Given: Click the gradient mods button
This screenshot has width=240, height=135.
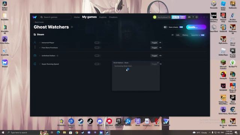Looking at the screenshot, I should tap(196, 27).
